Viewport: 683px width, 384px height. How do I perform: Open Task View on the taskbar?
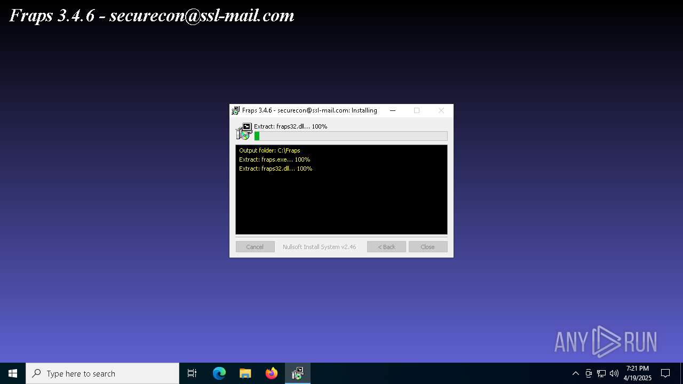[x=192, y=373]
